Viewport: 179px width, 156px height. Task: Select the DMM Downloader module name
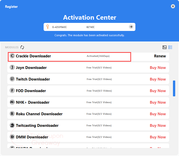(x=32, y=137)
